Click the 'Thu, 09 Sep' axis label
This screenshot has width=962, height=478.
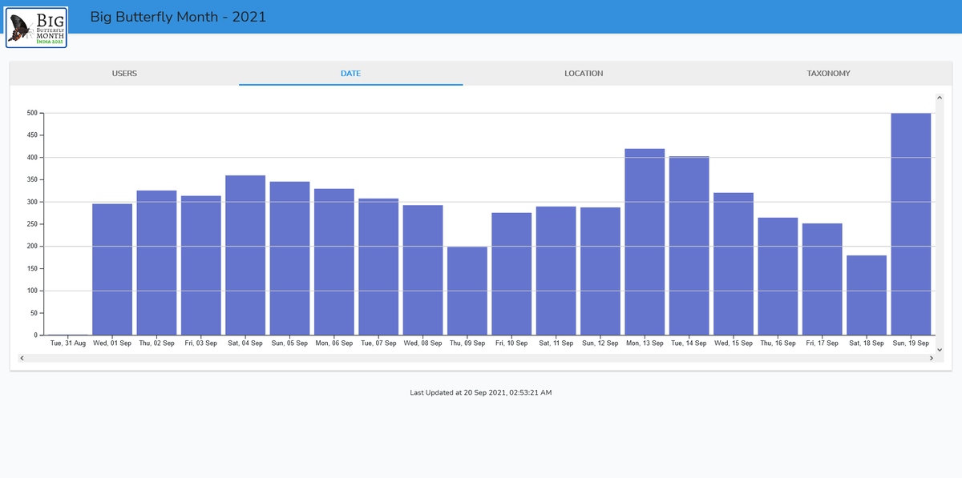point(467,343)
